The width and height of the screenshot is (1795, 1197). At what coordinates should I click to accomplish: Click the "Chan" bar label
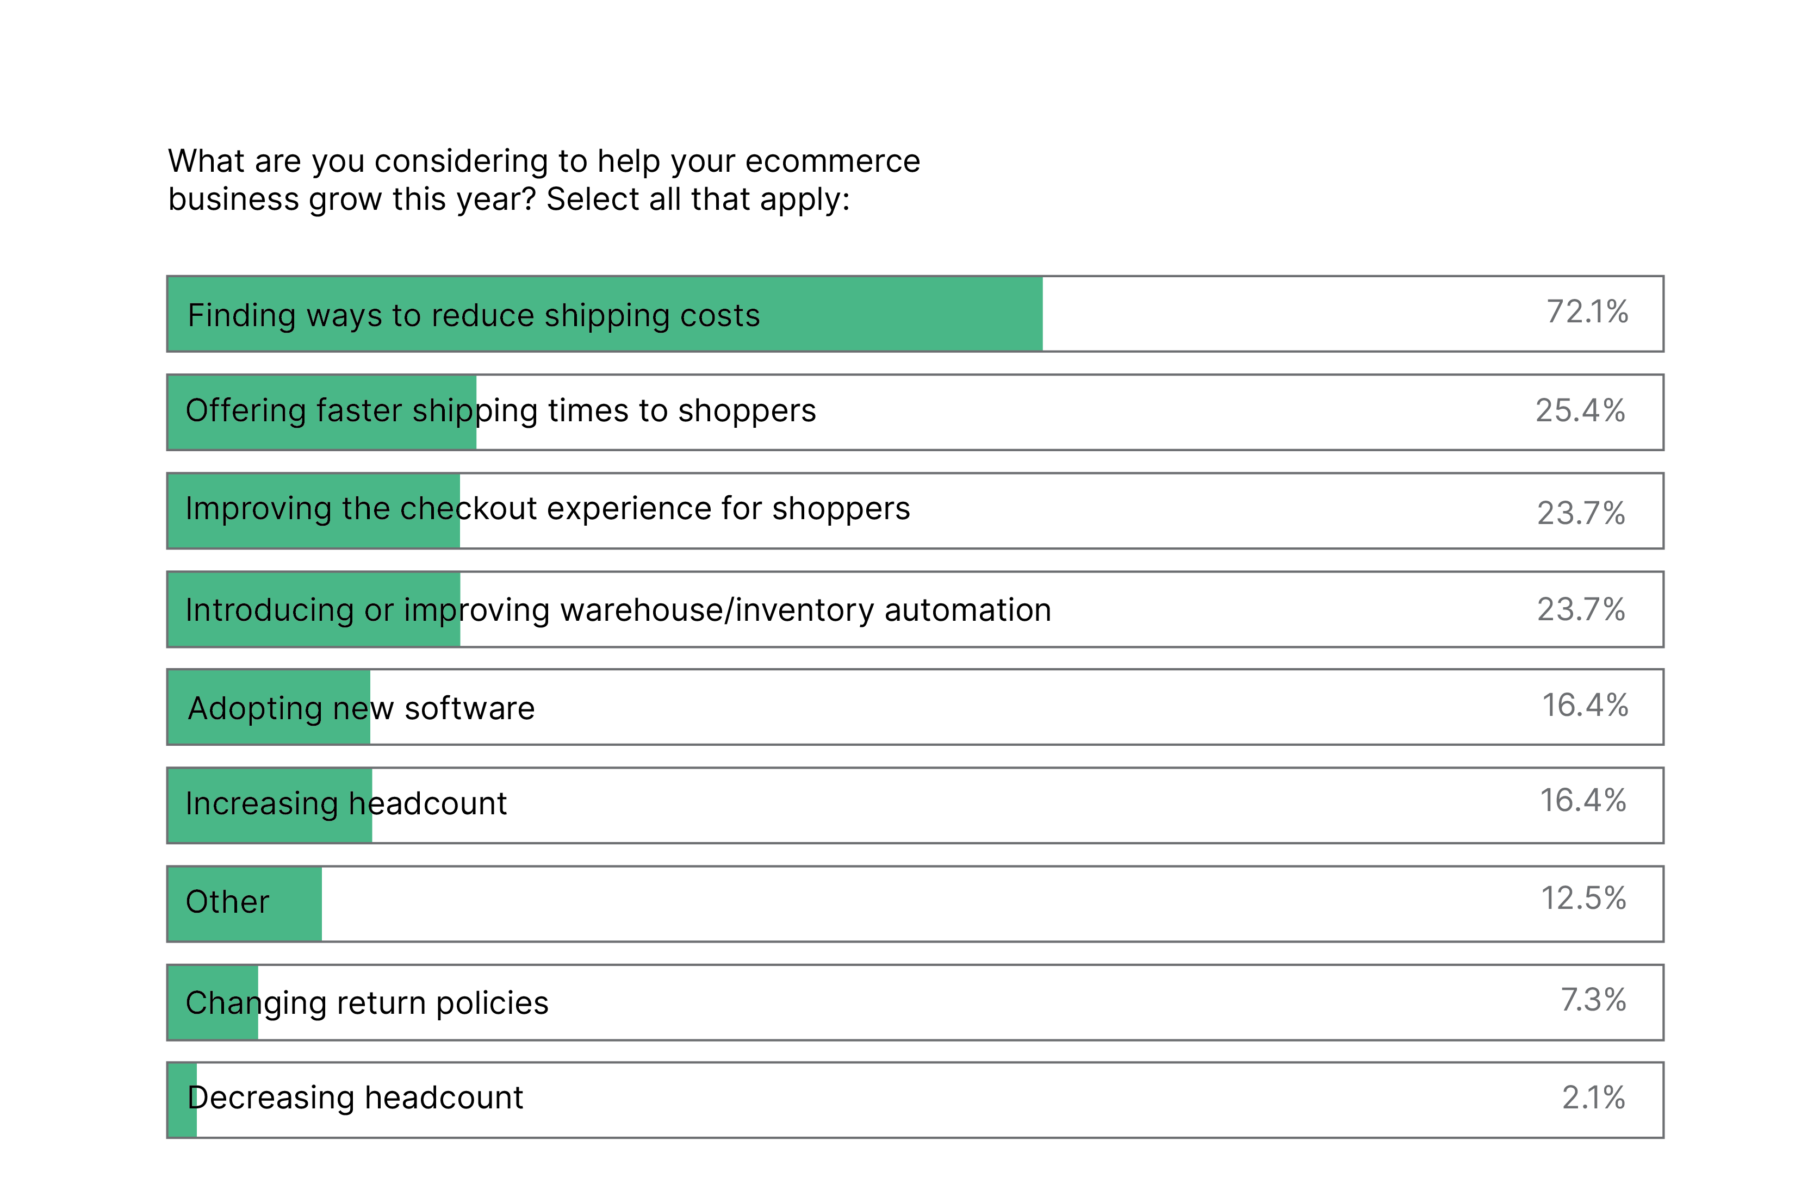coord(221,1003)
